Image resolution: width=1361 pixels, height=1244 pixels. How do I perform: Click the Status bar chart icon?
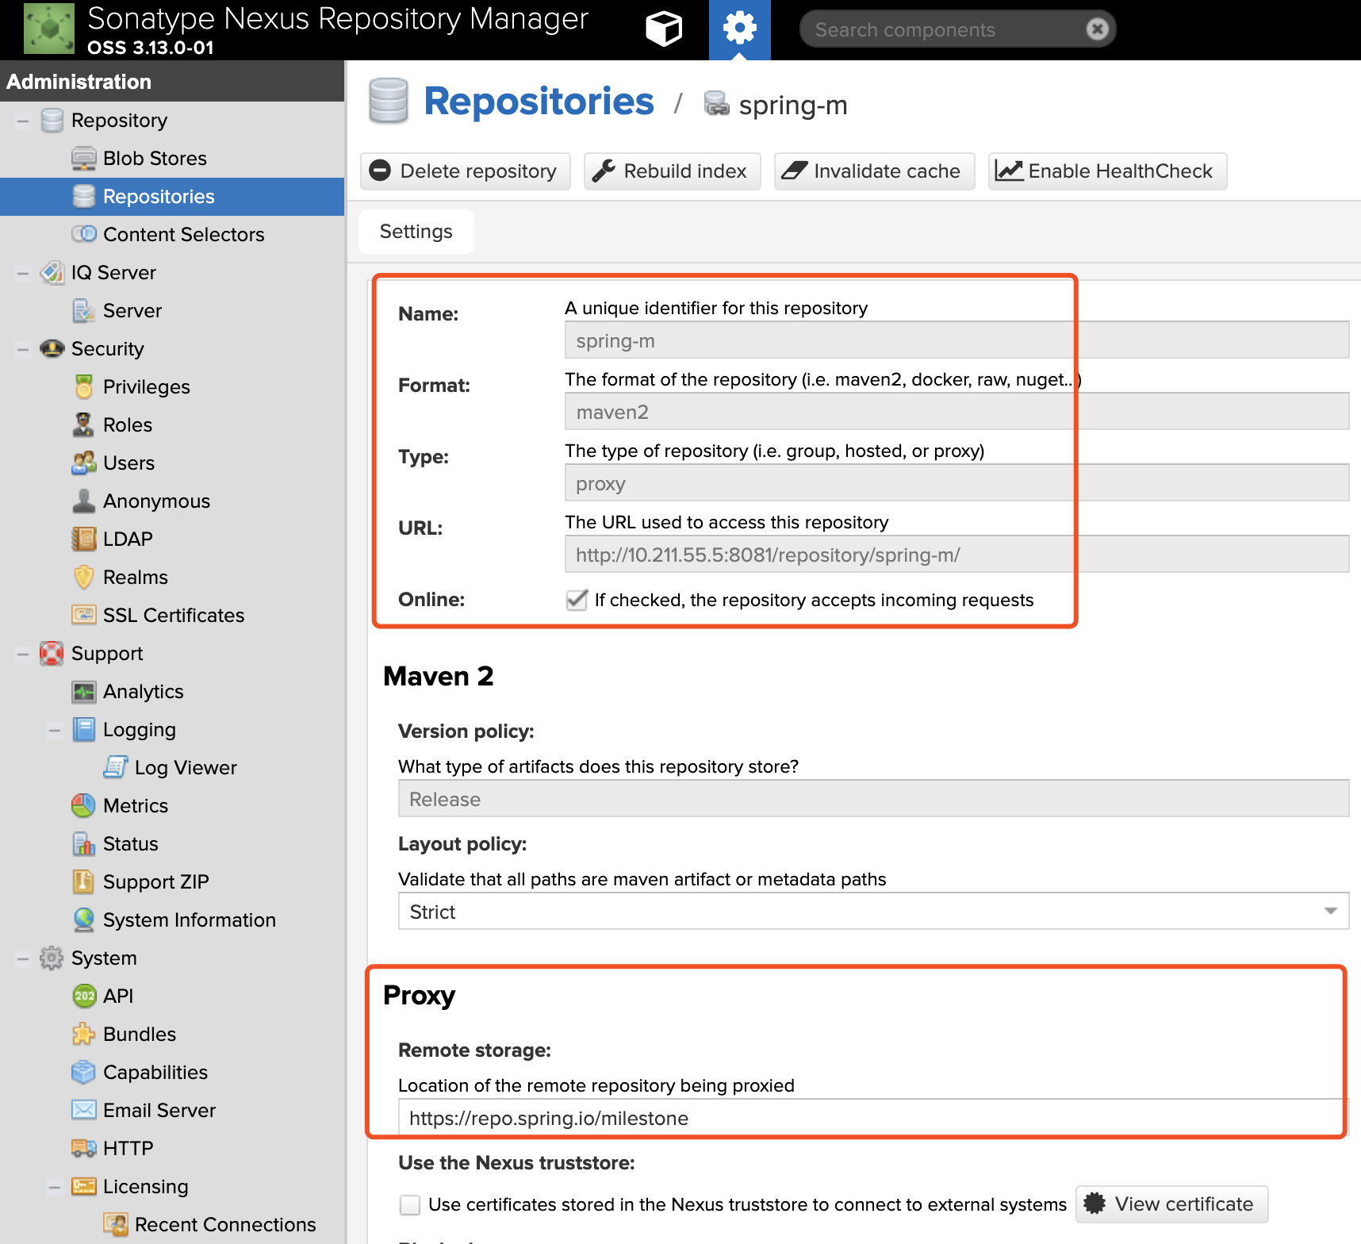pyautogui.click(x=83, y=844)
